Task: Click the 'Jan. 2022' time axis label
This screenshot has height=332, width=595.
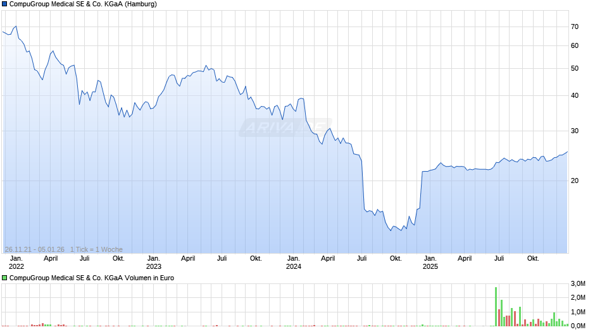Action: point(16,263)
